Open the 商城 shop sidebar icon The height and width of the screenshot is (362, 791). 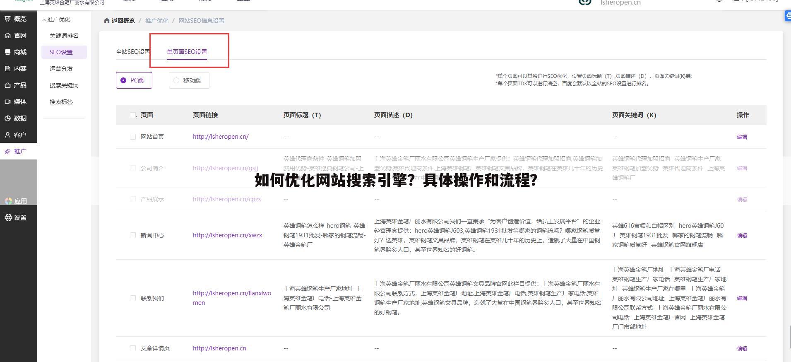8,52
